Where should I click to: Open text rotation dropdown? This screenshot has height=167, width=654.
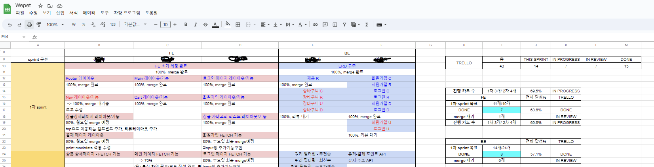click(x=302, y=24)
